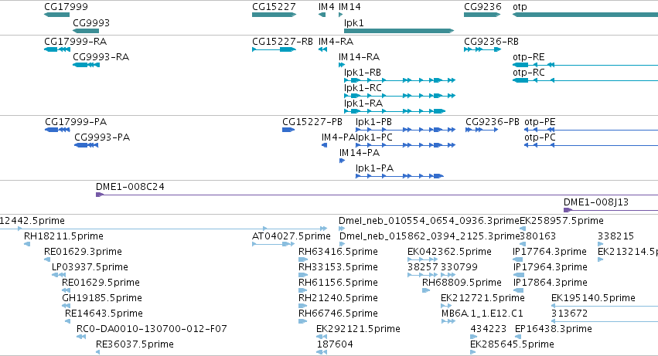Click the CG15227-RB transcript label
This screenshot has height=356, width=658.
pos(282,42)
